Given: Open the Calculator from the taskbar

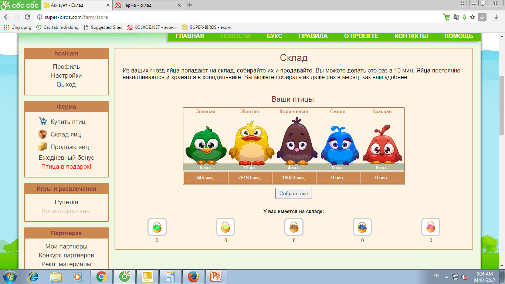Looking at the screenshot, I should tap(170, 277).
